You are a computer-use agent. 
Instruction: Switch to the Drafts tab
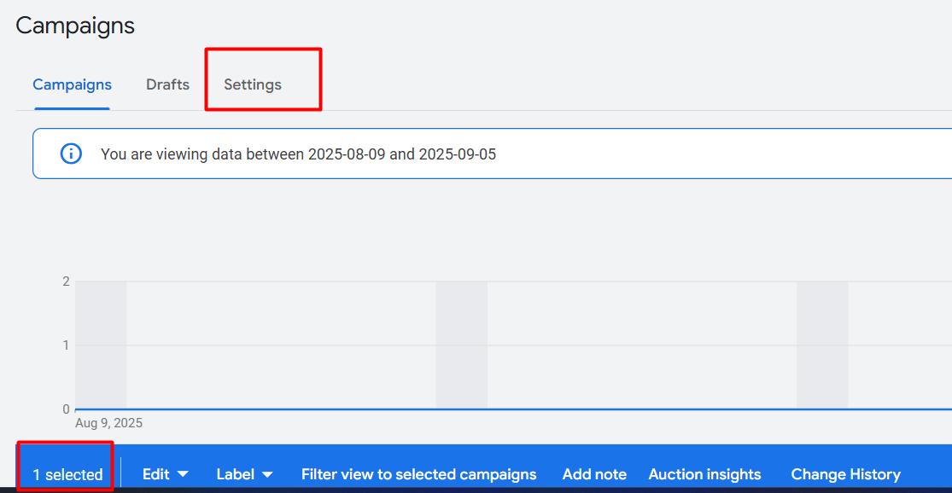(167, 84)
